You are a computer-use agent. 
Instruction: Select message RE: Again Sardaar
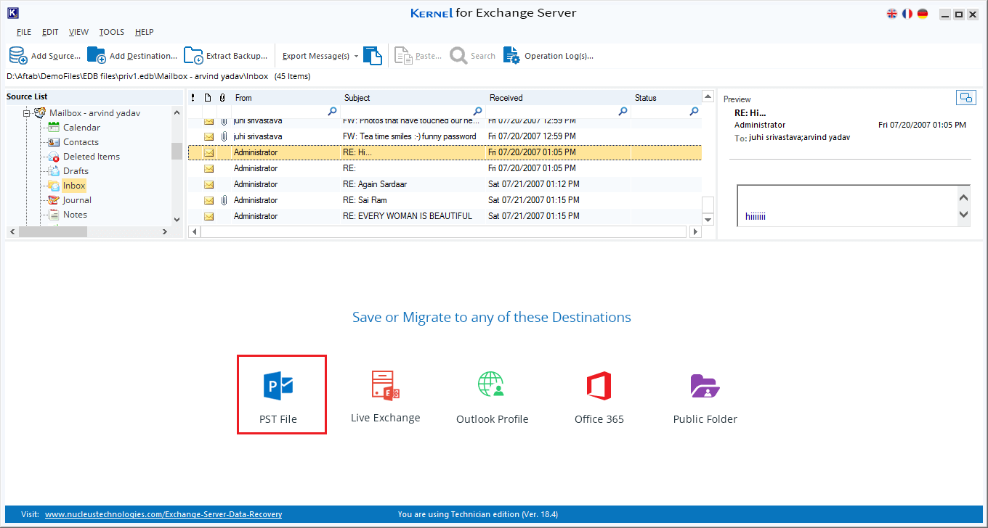click(445, 184)
